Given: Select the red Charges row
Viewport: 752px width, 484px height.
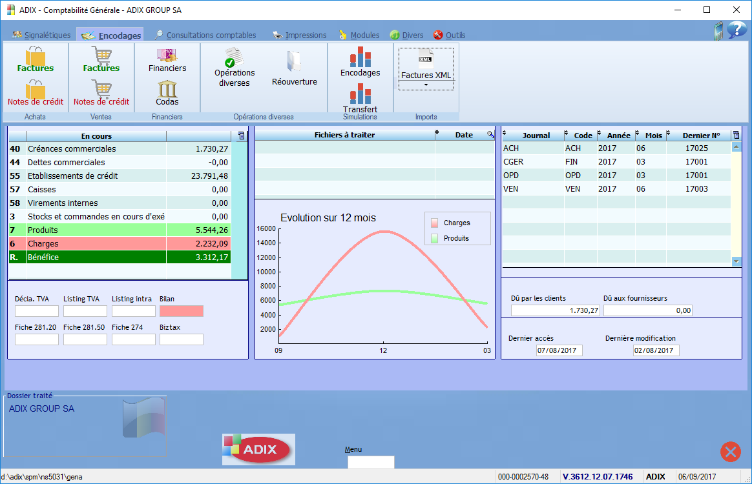Looking at the screenshot, I should pyautogui.click(x=120, y=243).
